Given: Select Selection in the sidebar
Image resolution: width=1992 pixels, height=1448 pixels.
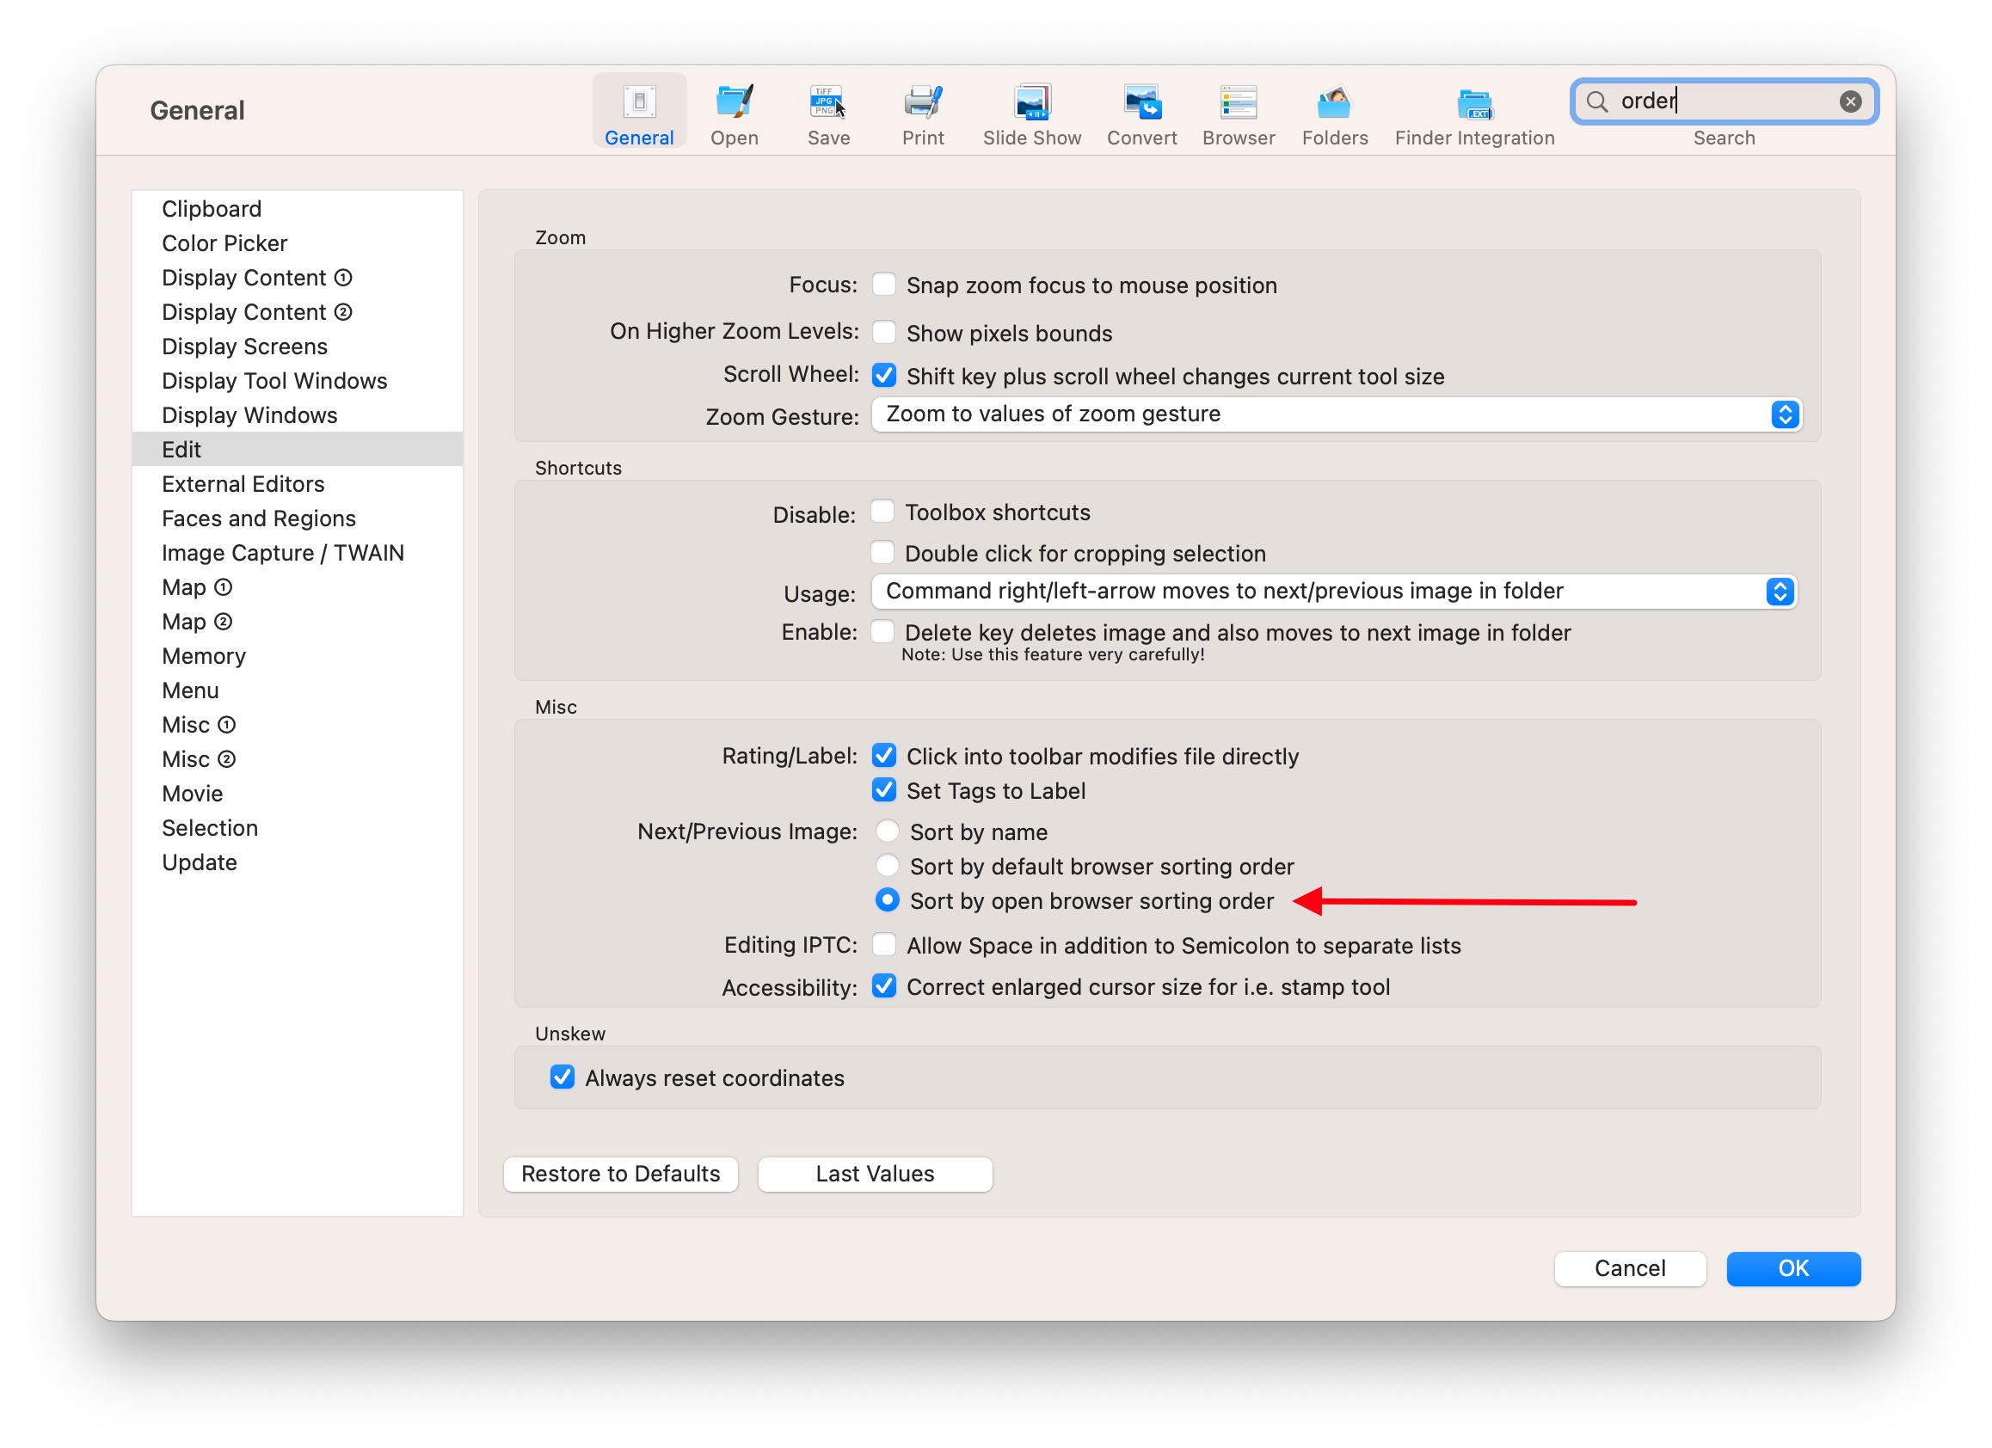Looking at the screenshot, I should tap(297, 827).
